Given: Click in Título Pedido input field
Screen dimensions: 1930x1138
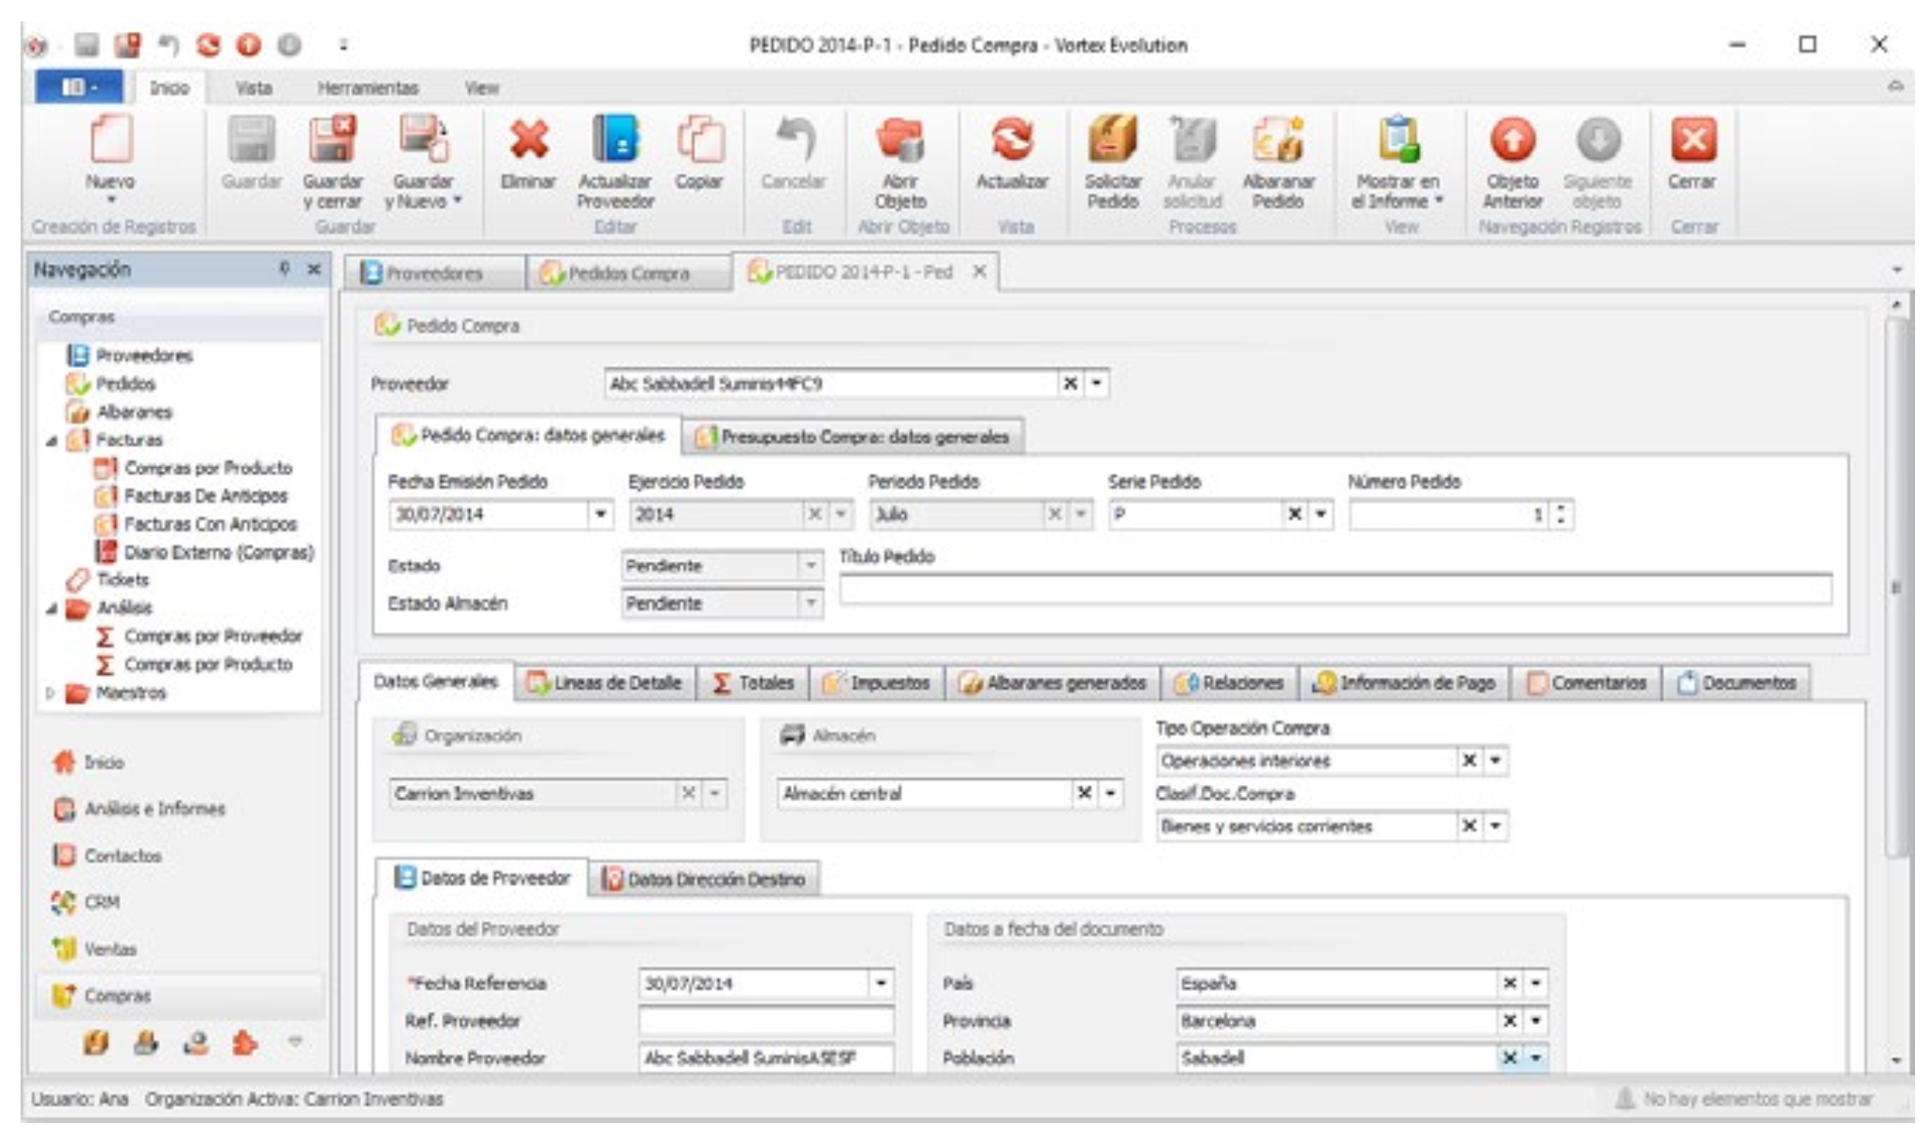Looking at the screenshot, I should 1335,589.
